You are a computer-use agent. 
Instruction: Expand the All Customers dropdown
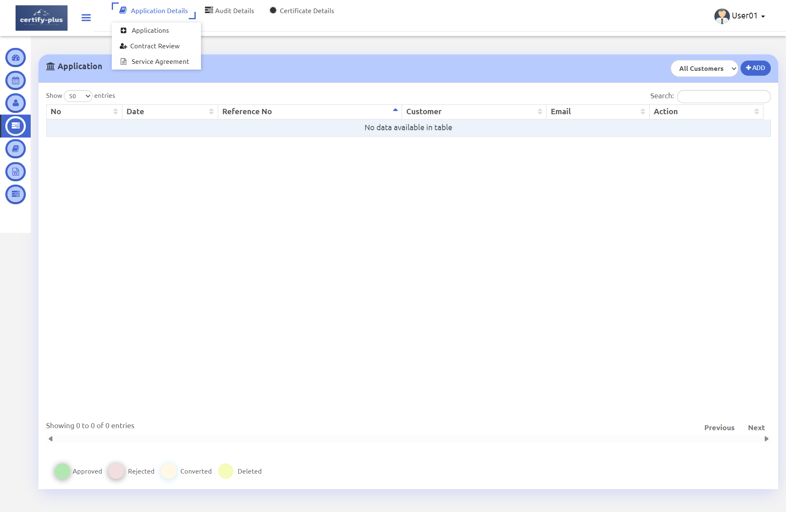pos(704,68)
